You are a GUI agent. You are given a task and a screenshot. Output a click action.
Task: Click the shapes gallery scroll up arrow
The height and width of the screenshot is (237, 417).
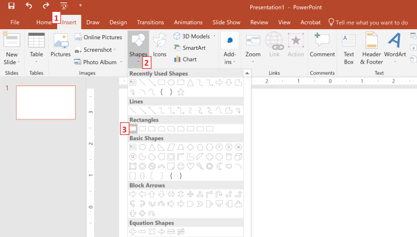tap(247, 73)
